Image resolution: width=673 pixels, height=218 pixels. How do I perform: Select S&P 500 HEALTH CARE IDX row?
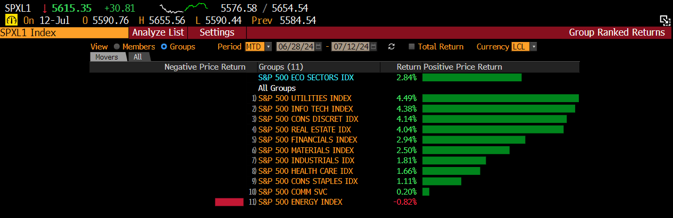click(305, 171)
